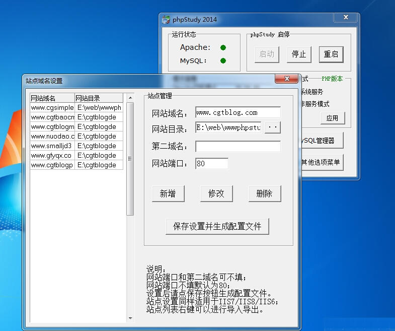This screenshot has width=395, height=331.
Task: Focus the 网站域名 input field
Action: 238,112
